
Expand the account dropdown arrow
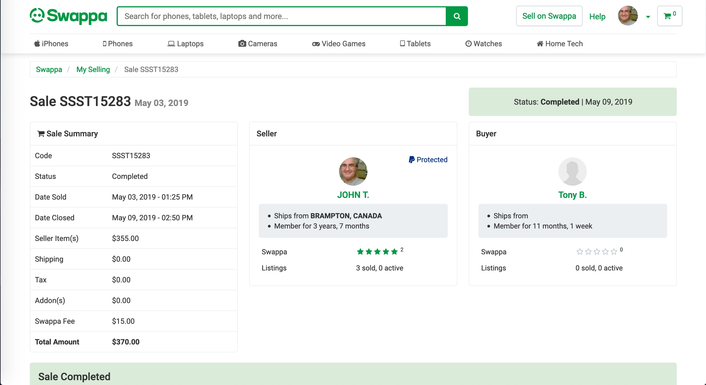[648, 17]
